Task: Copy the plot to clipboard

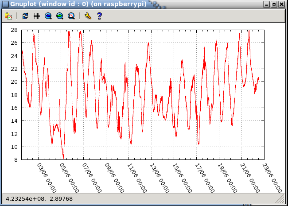Action: pos(8,16)
